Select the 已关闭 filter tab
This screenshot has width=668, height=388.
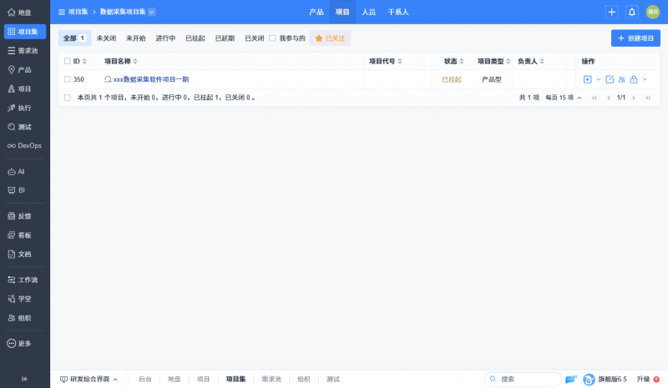pyautogui.click(x=255, y=38)
